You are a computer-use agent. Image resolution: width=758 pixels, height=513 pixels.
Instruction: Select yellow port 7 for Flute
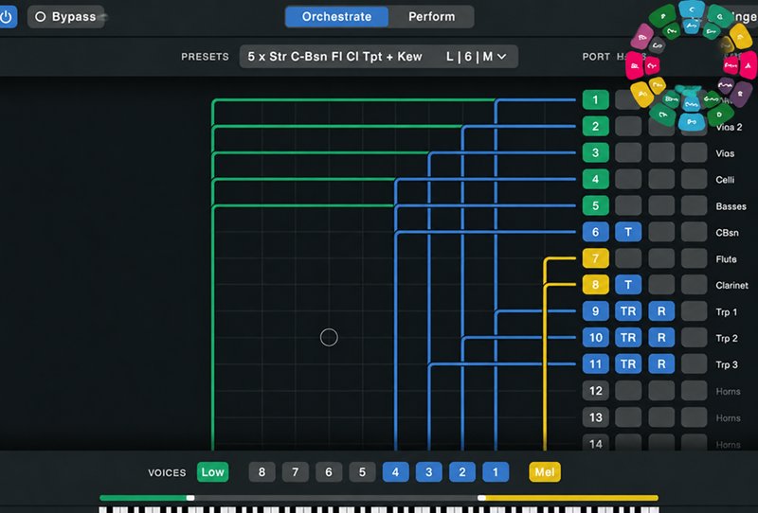(x=596, y=259)
